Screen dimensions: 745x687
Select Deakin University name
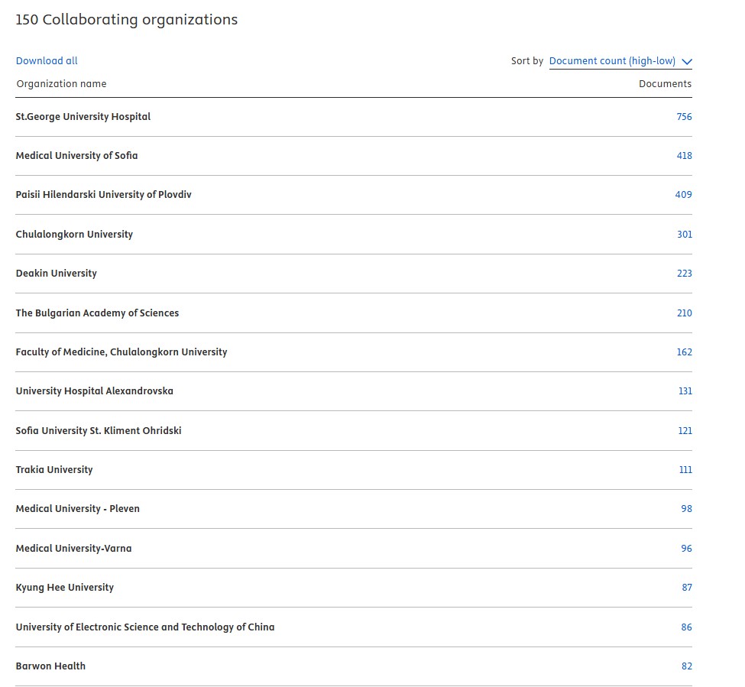[56, 274]
